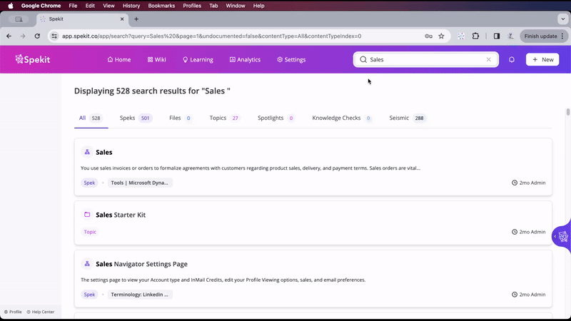Image resolution: width=571 pixels, height=321 pixels.
Task: Click the Spekit extension icon in toolbar
Action: 461,36
